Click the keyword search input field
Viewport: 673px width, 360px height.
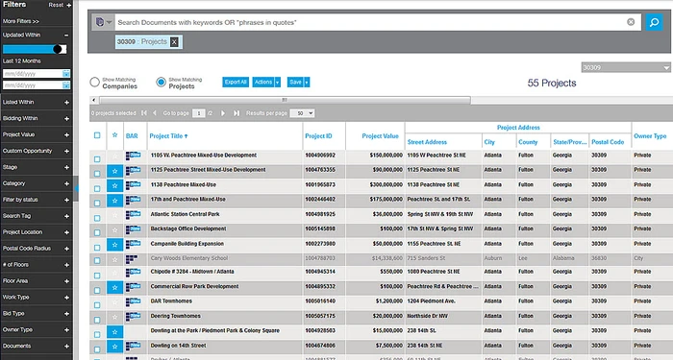tap(370, 22)
